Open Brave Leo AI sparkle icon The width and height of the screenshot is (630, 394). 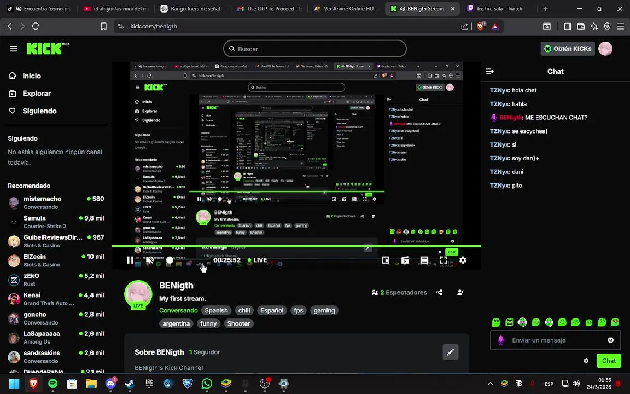(594, 26)
